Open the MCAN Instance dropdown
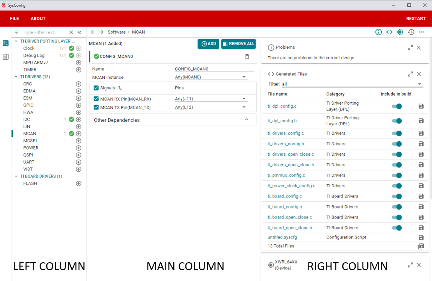This screenshot has width=432, height=281. pos(244,77)
